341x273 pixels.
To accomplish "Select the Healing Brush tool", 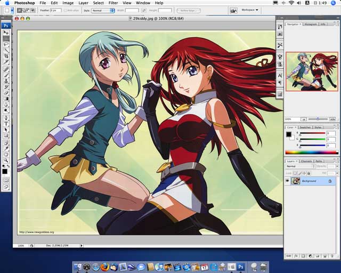I will coord(6,69).
